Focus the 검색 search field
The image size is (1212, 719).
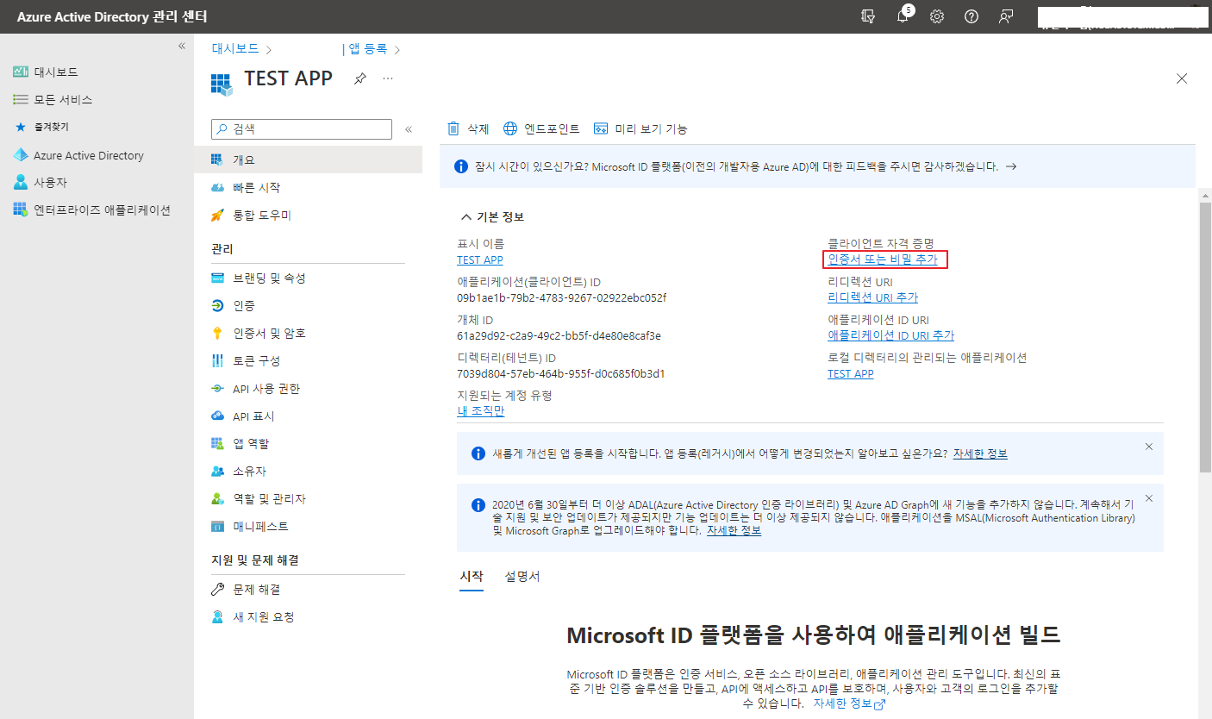[302, 128]
